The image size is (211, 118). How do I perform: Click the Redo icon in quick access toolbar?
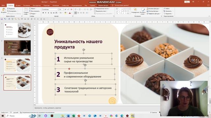(x=9, y=19)
